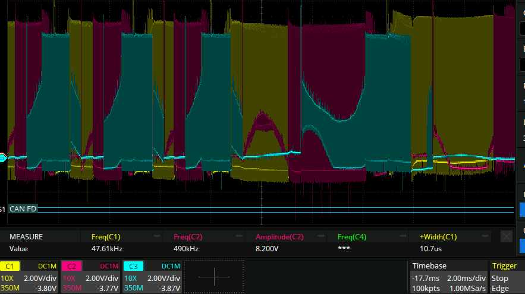
Task: Select the cyan C3 ground level marker
Action: click(x=3, y=157)
